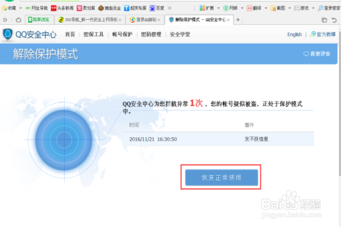Start the 截图 screenshot tool
Viewport: 341px width, 227px height.
coord(277,9)
